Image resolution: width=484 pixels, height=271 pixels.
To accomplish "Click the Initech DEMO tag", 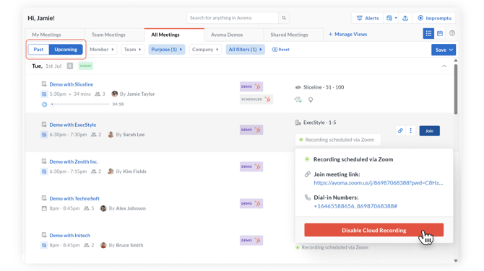I will click(251, 240).
